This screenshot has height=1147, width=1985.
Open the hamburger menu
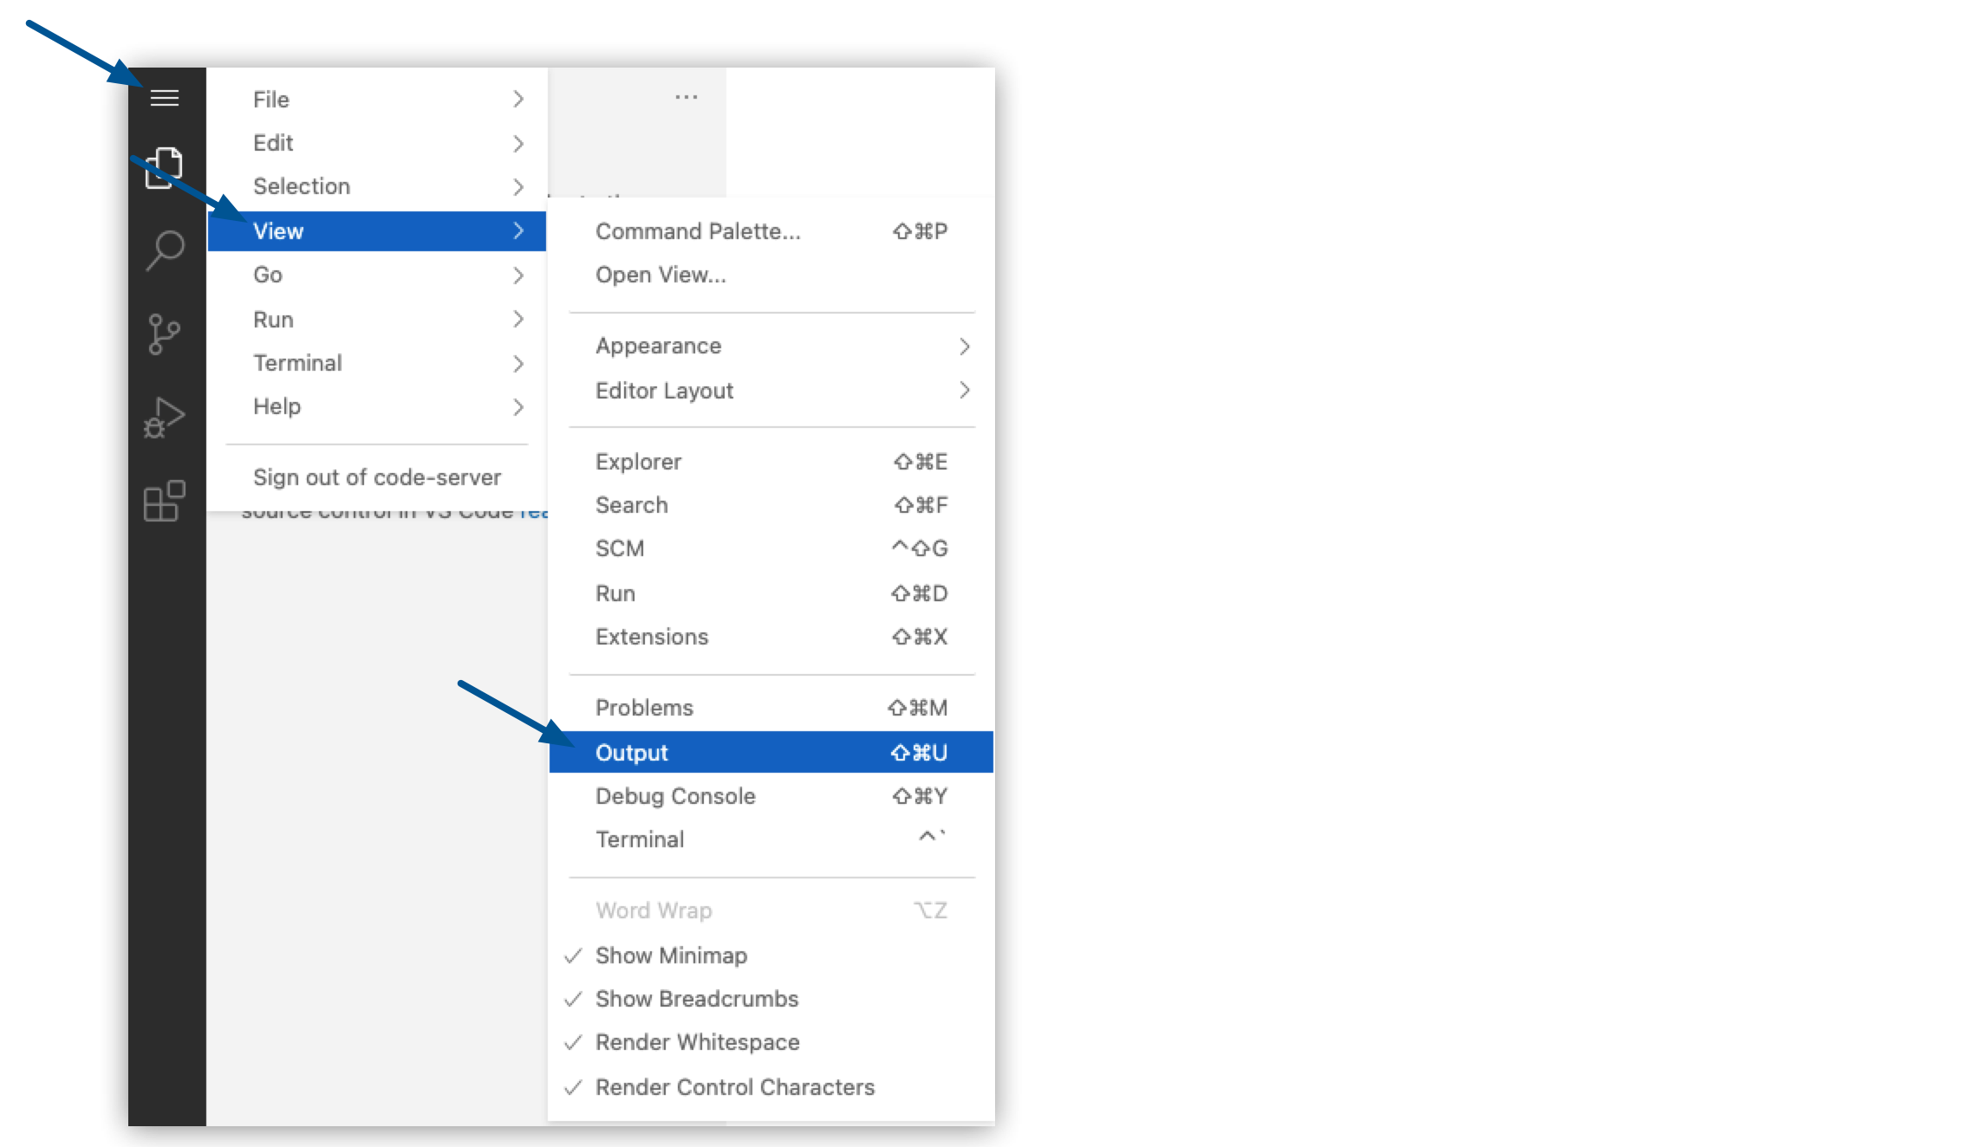pos(165,98)
